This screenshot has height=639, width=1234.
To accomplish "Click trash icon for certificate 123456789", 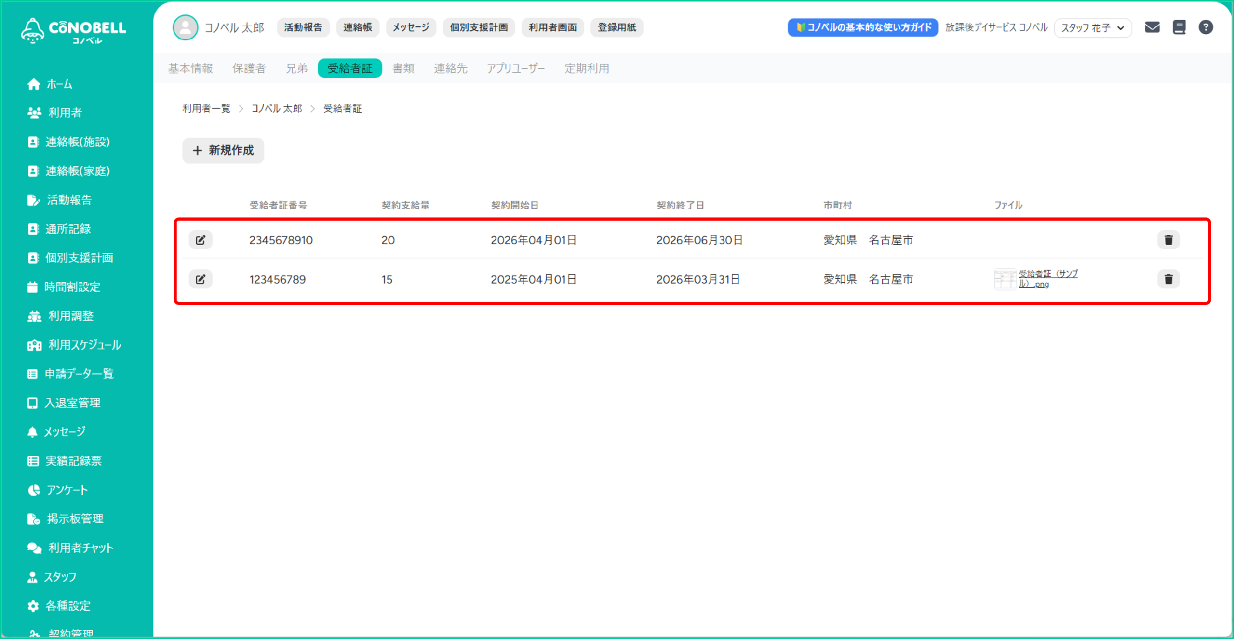I will point(1168,279).
